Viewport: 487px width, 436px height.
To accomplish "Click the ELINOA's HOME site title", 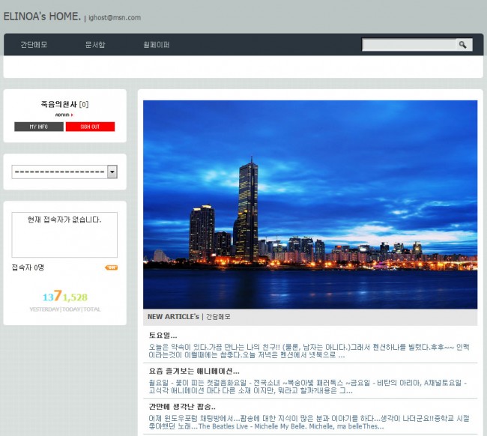I will (42, 16).
